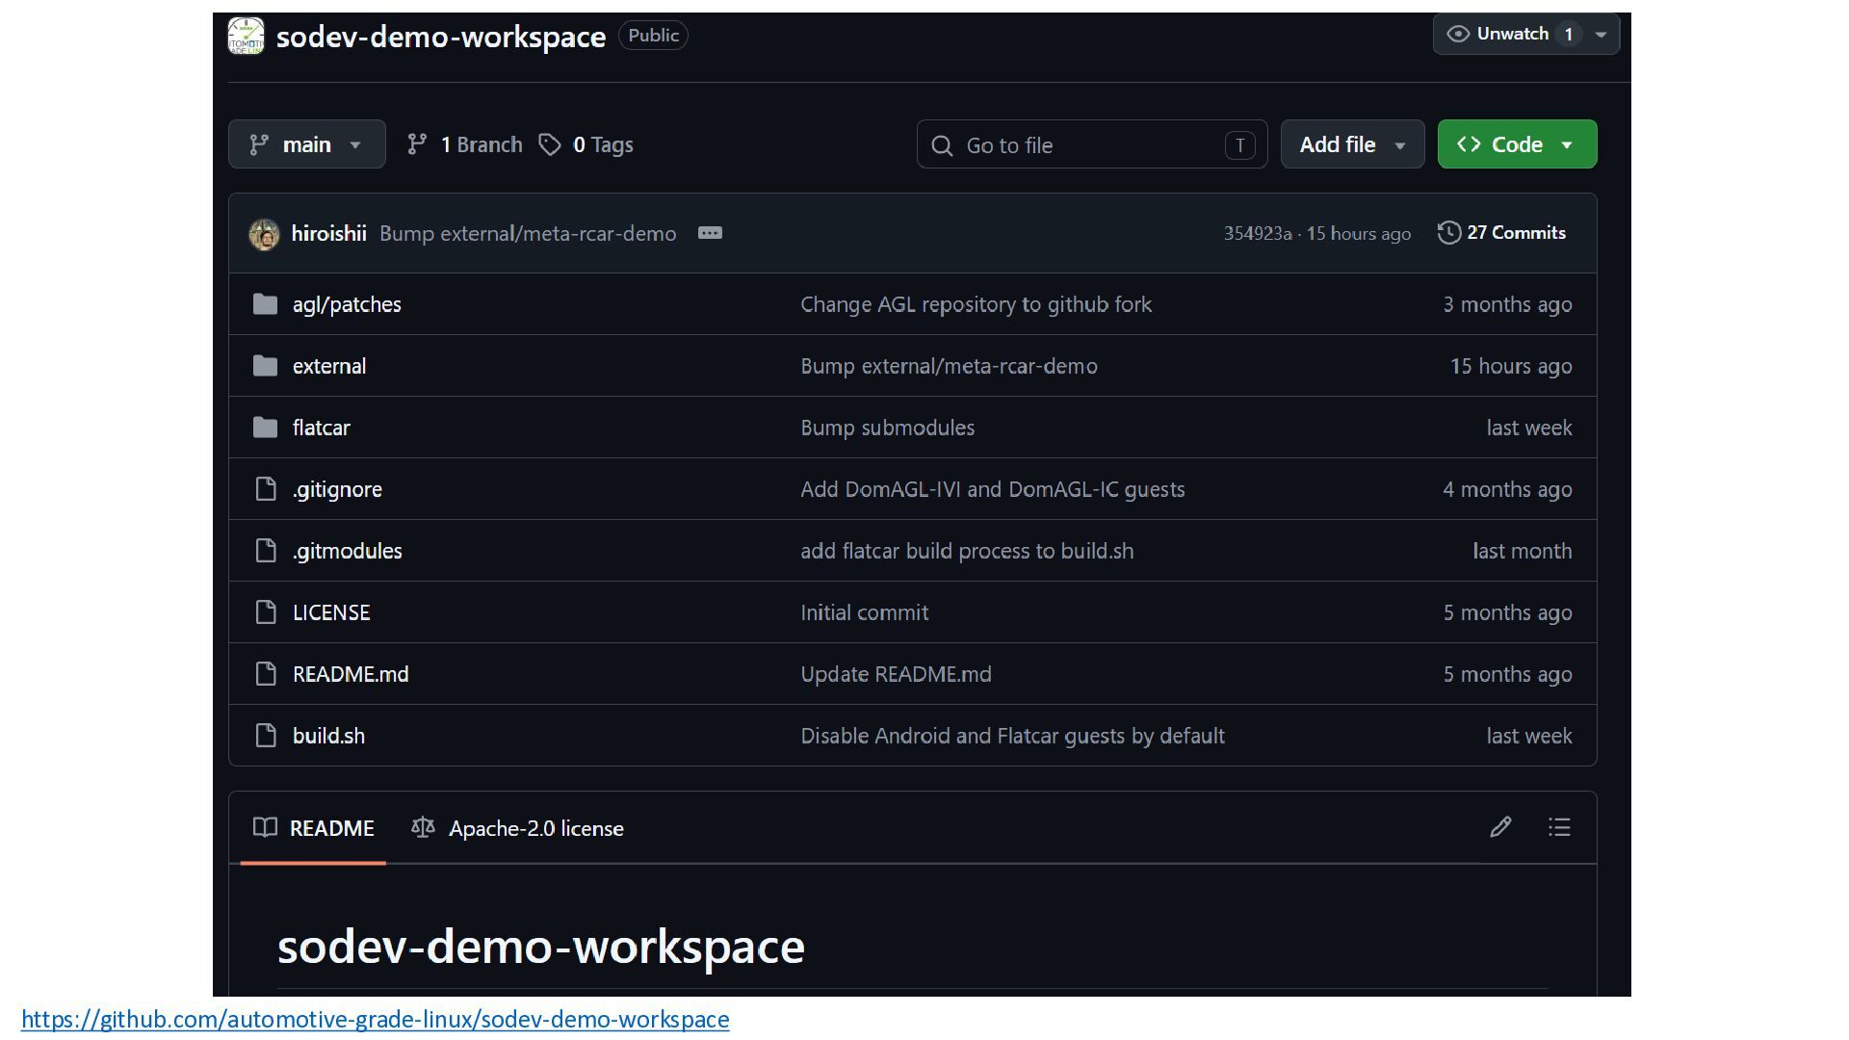Viewport: 1849px width, 1040px height.
Task: Open the flatcar folder
Action: [322, 428]
